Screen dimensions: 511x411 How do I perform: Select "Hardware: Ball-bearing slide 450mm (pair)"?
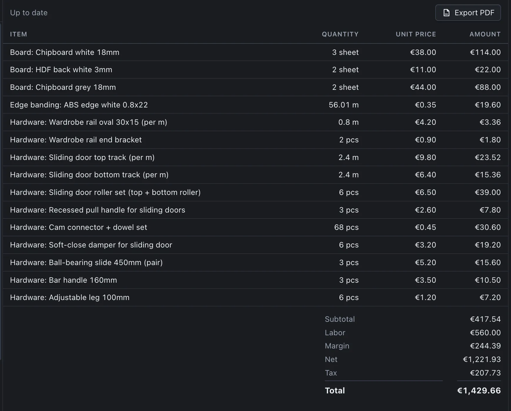(86, 262)
